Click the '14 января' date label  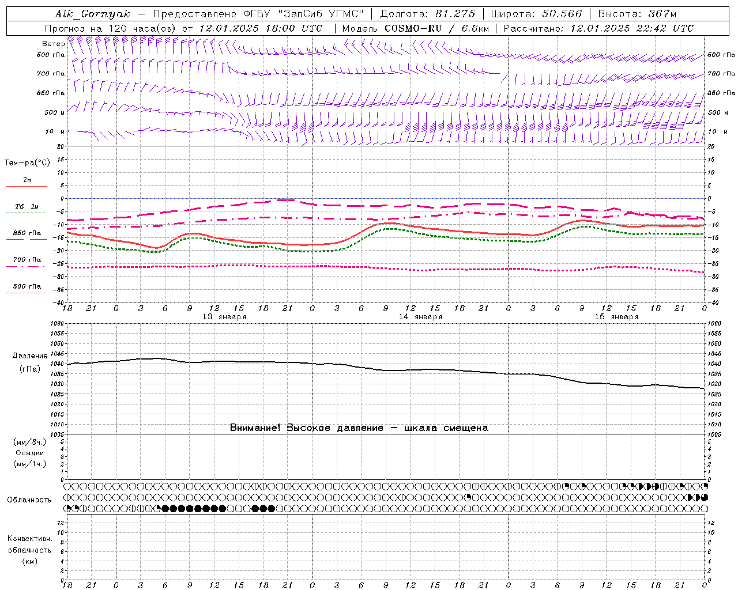tap(420, 317)
